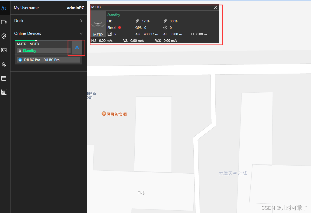Click the Online Devices header
The image size is (311, 213).
tap(49, 33)
